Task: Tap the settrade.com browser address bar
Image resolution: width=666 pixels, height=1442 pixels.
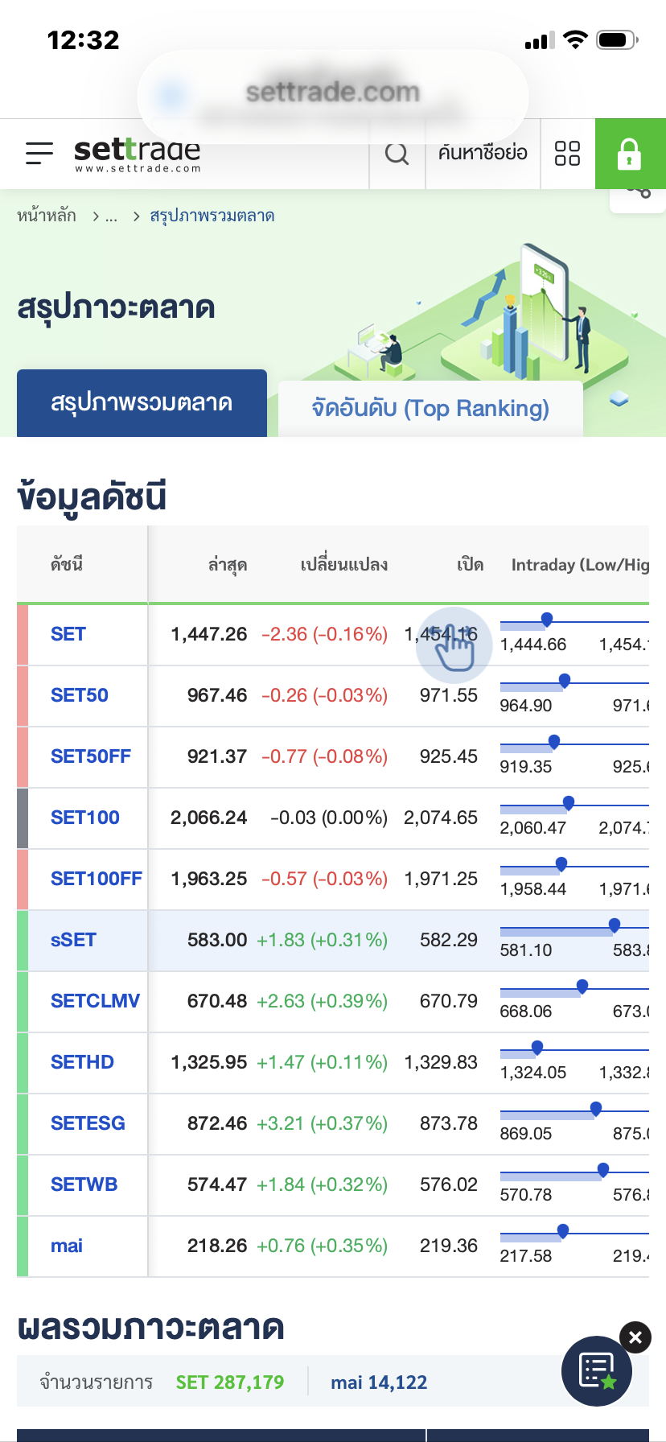Action: pyautogui.click(x=333, y=93)
